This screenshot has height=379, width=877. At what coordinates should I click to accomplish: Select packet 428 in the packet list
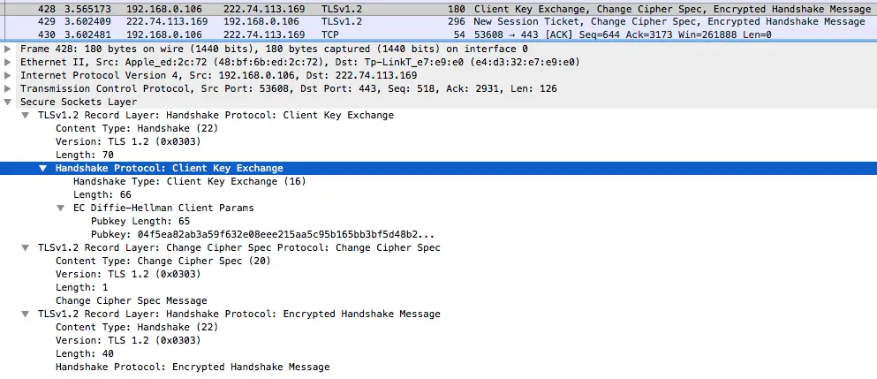coord(438,9)
